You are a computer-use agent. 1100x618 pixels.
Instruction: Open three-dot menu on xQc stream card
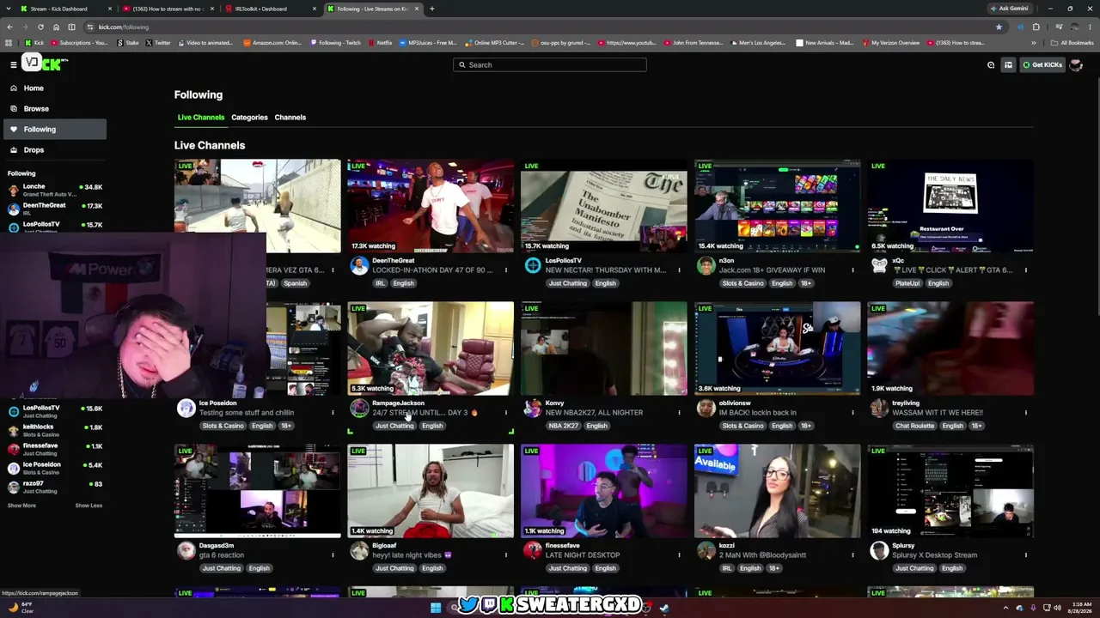coord(1025,270)
